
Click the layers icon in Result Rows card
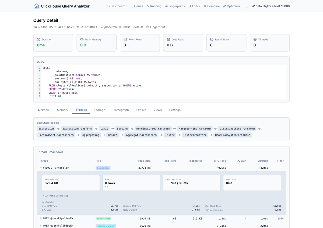click(x=212, y=39)
